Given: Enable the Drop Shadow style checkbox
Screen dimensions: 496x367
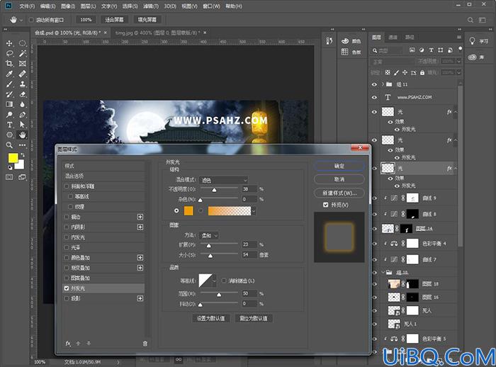Looking at the screenshot, I should [67, 298].
